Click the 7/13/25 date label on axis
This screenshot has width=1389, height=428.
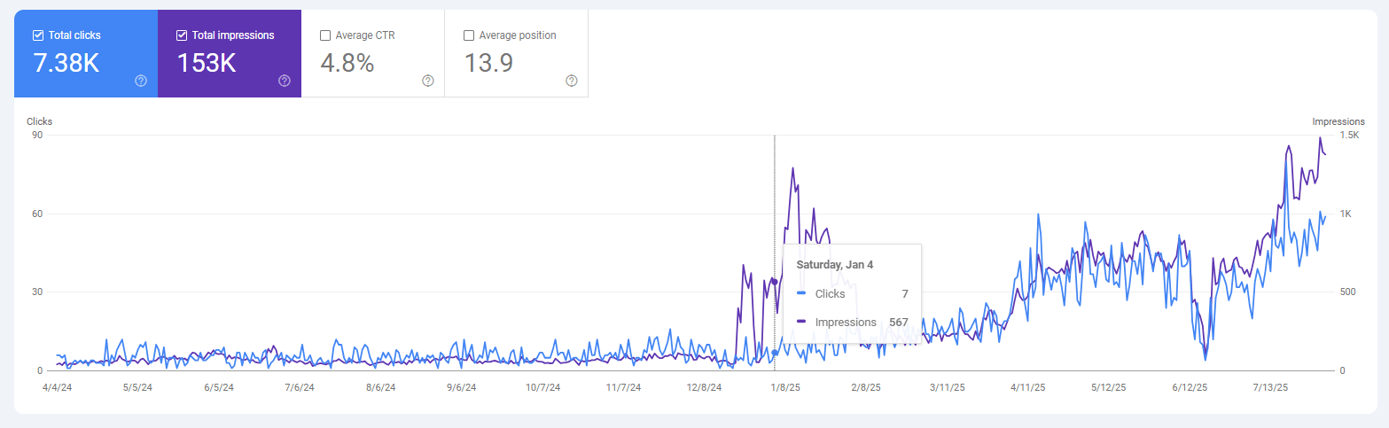tap(1269, 388)
